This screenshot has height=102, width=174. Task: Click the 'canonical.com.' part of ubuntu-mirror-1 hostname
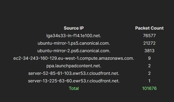pos(95,43)
